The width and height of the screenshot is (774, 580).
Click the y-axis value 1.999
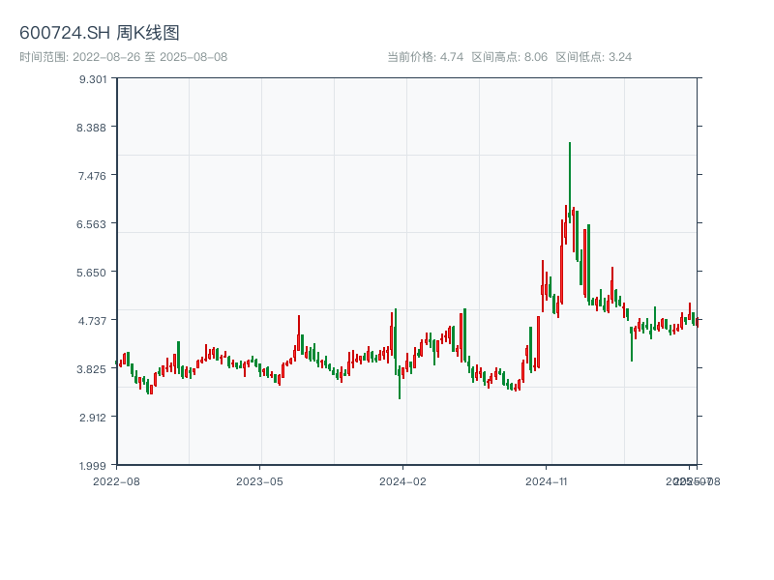click(x=93, y=466)
